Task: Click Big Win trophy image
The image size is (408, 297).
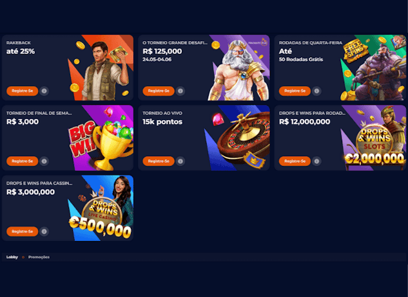Action: click(x=101, y=138)
